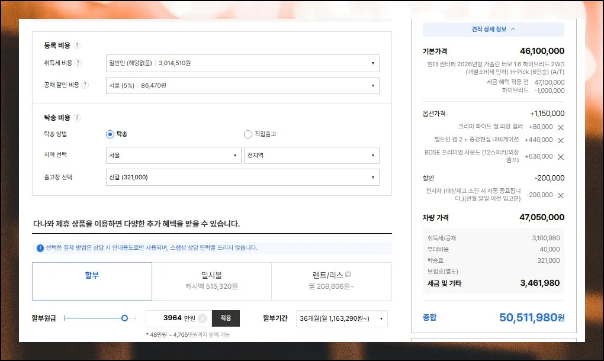604x361 pixels.
Task: Remove 크리미 화이트 펄 외장 컬러 option
Action: pyautogui.click(x=561, y=127)
